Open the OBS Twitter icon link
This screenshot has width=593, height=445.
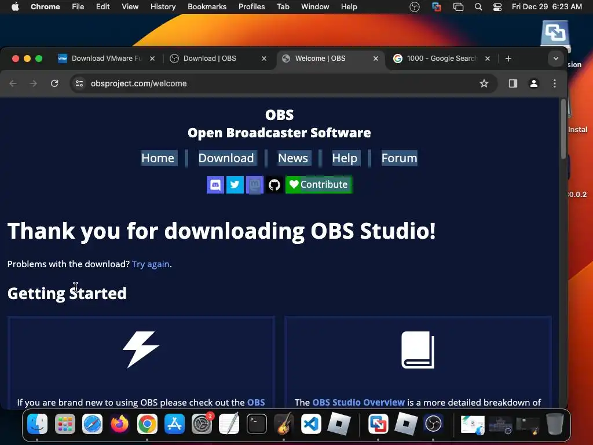[235, 185]
